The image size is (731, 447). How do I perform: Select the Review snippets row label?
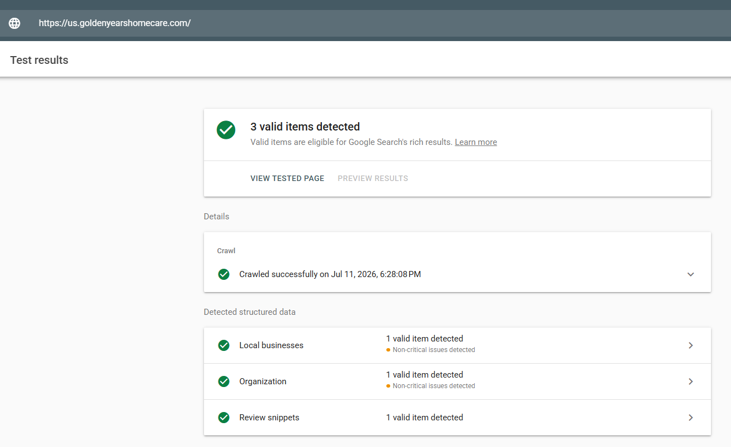point(269,418)
